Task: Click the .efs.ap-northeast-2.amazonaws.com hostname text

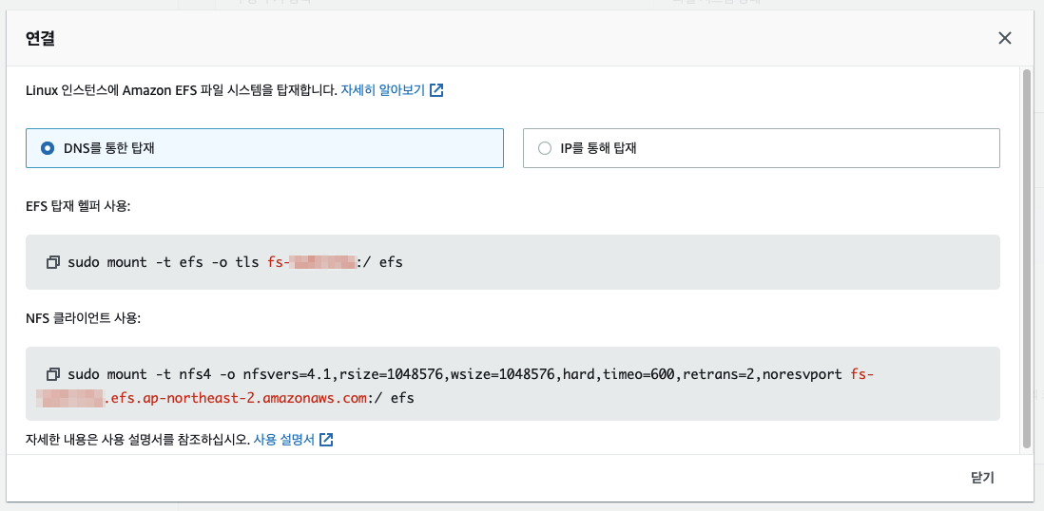Action: (x=237, y=399)
